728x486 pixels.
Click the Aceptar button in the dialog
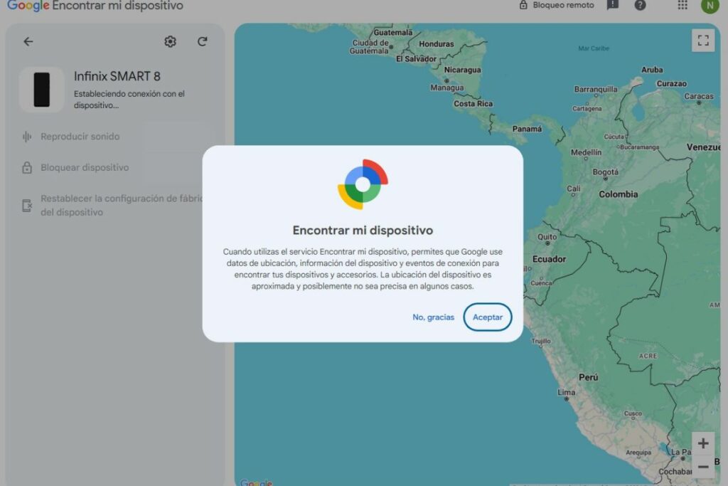pos(487,317)
